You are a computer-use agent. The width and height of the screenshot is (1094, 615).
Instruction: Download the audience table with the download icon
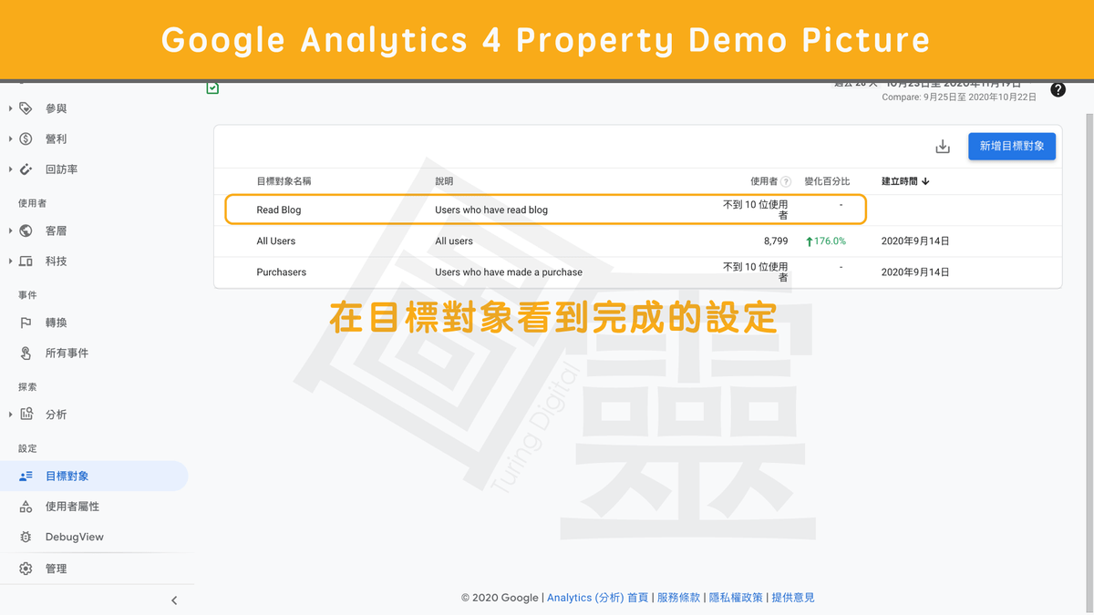click(x=943, y=147)
